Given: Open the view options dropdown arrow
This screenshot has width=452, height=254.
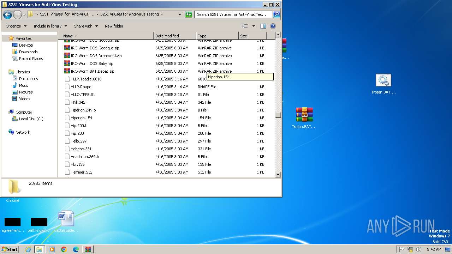Looking at the screenshot, I should pos(254,26).
